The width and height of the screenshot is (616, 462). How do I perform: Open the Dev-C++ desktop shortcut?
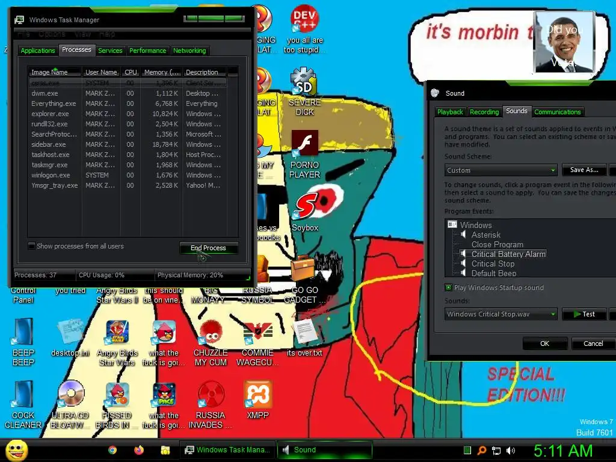click(x=304, y=19)
